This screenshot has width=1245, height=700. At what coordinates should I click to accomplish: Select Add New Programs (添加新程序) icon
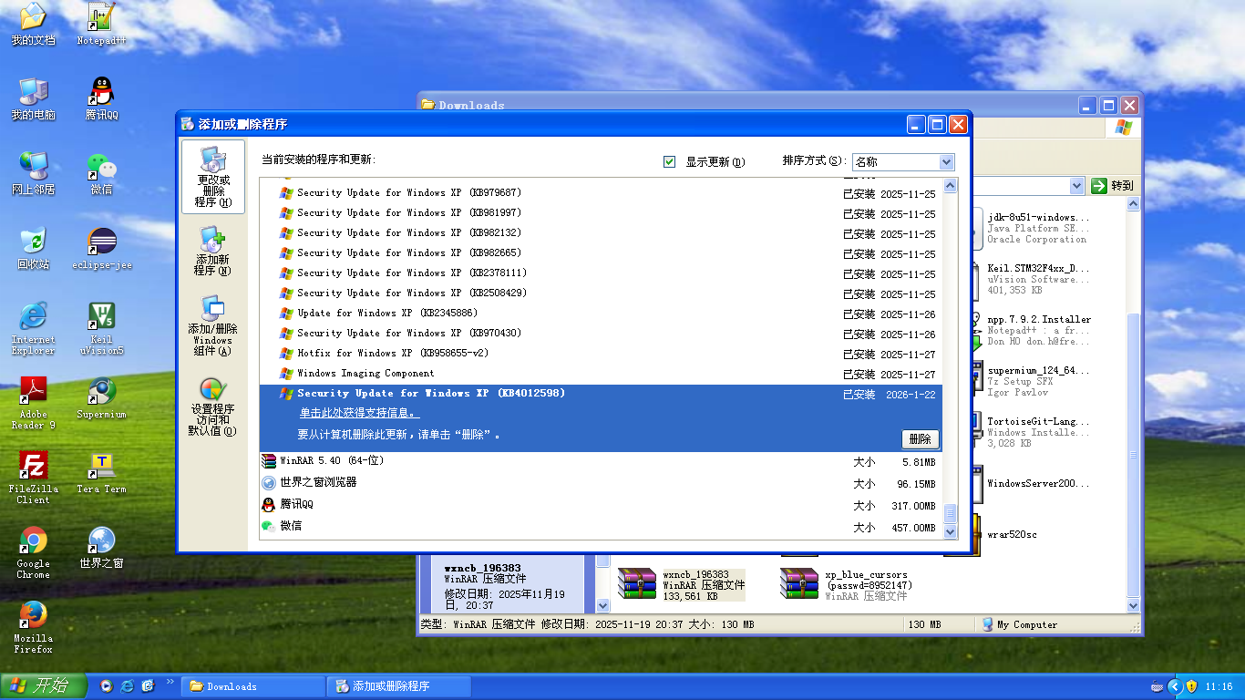[212, 251]
